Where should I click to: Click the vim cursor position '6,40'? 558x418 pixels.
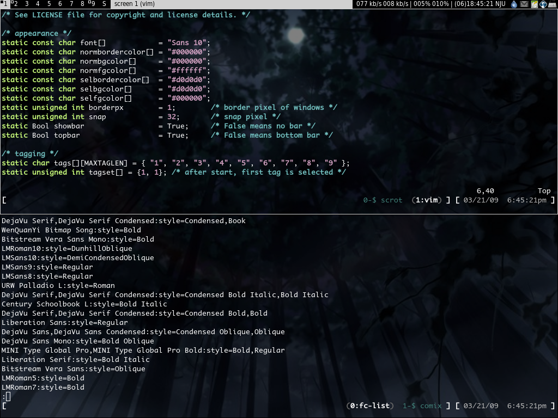(x=486, y=191)
